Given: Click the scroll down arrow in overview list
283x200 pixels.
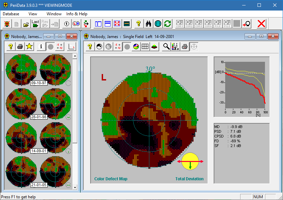Looking at the screenshot, I should 75,187.
